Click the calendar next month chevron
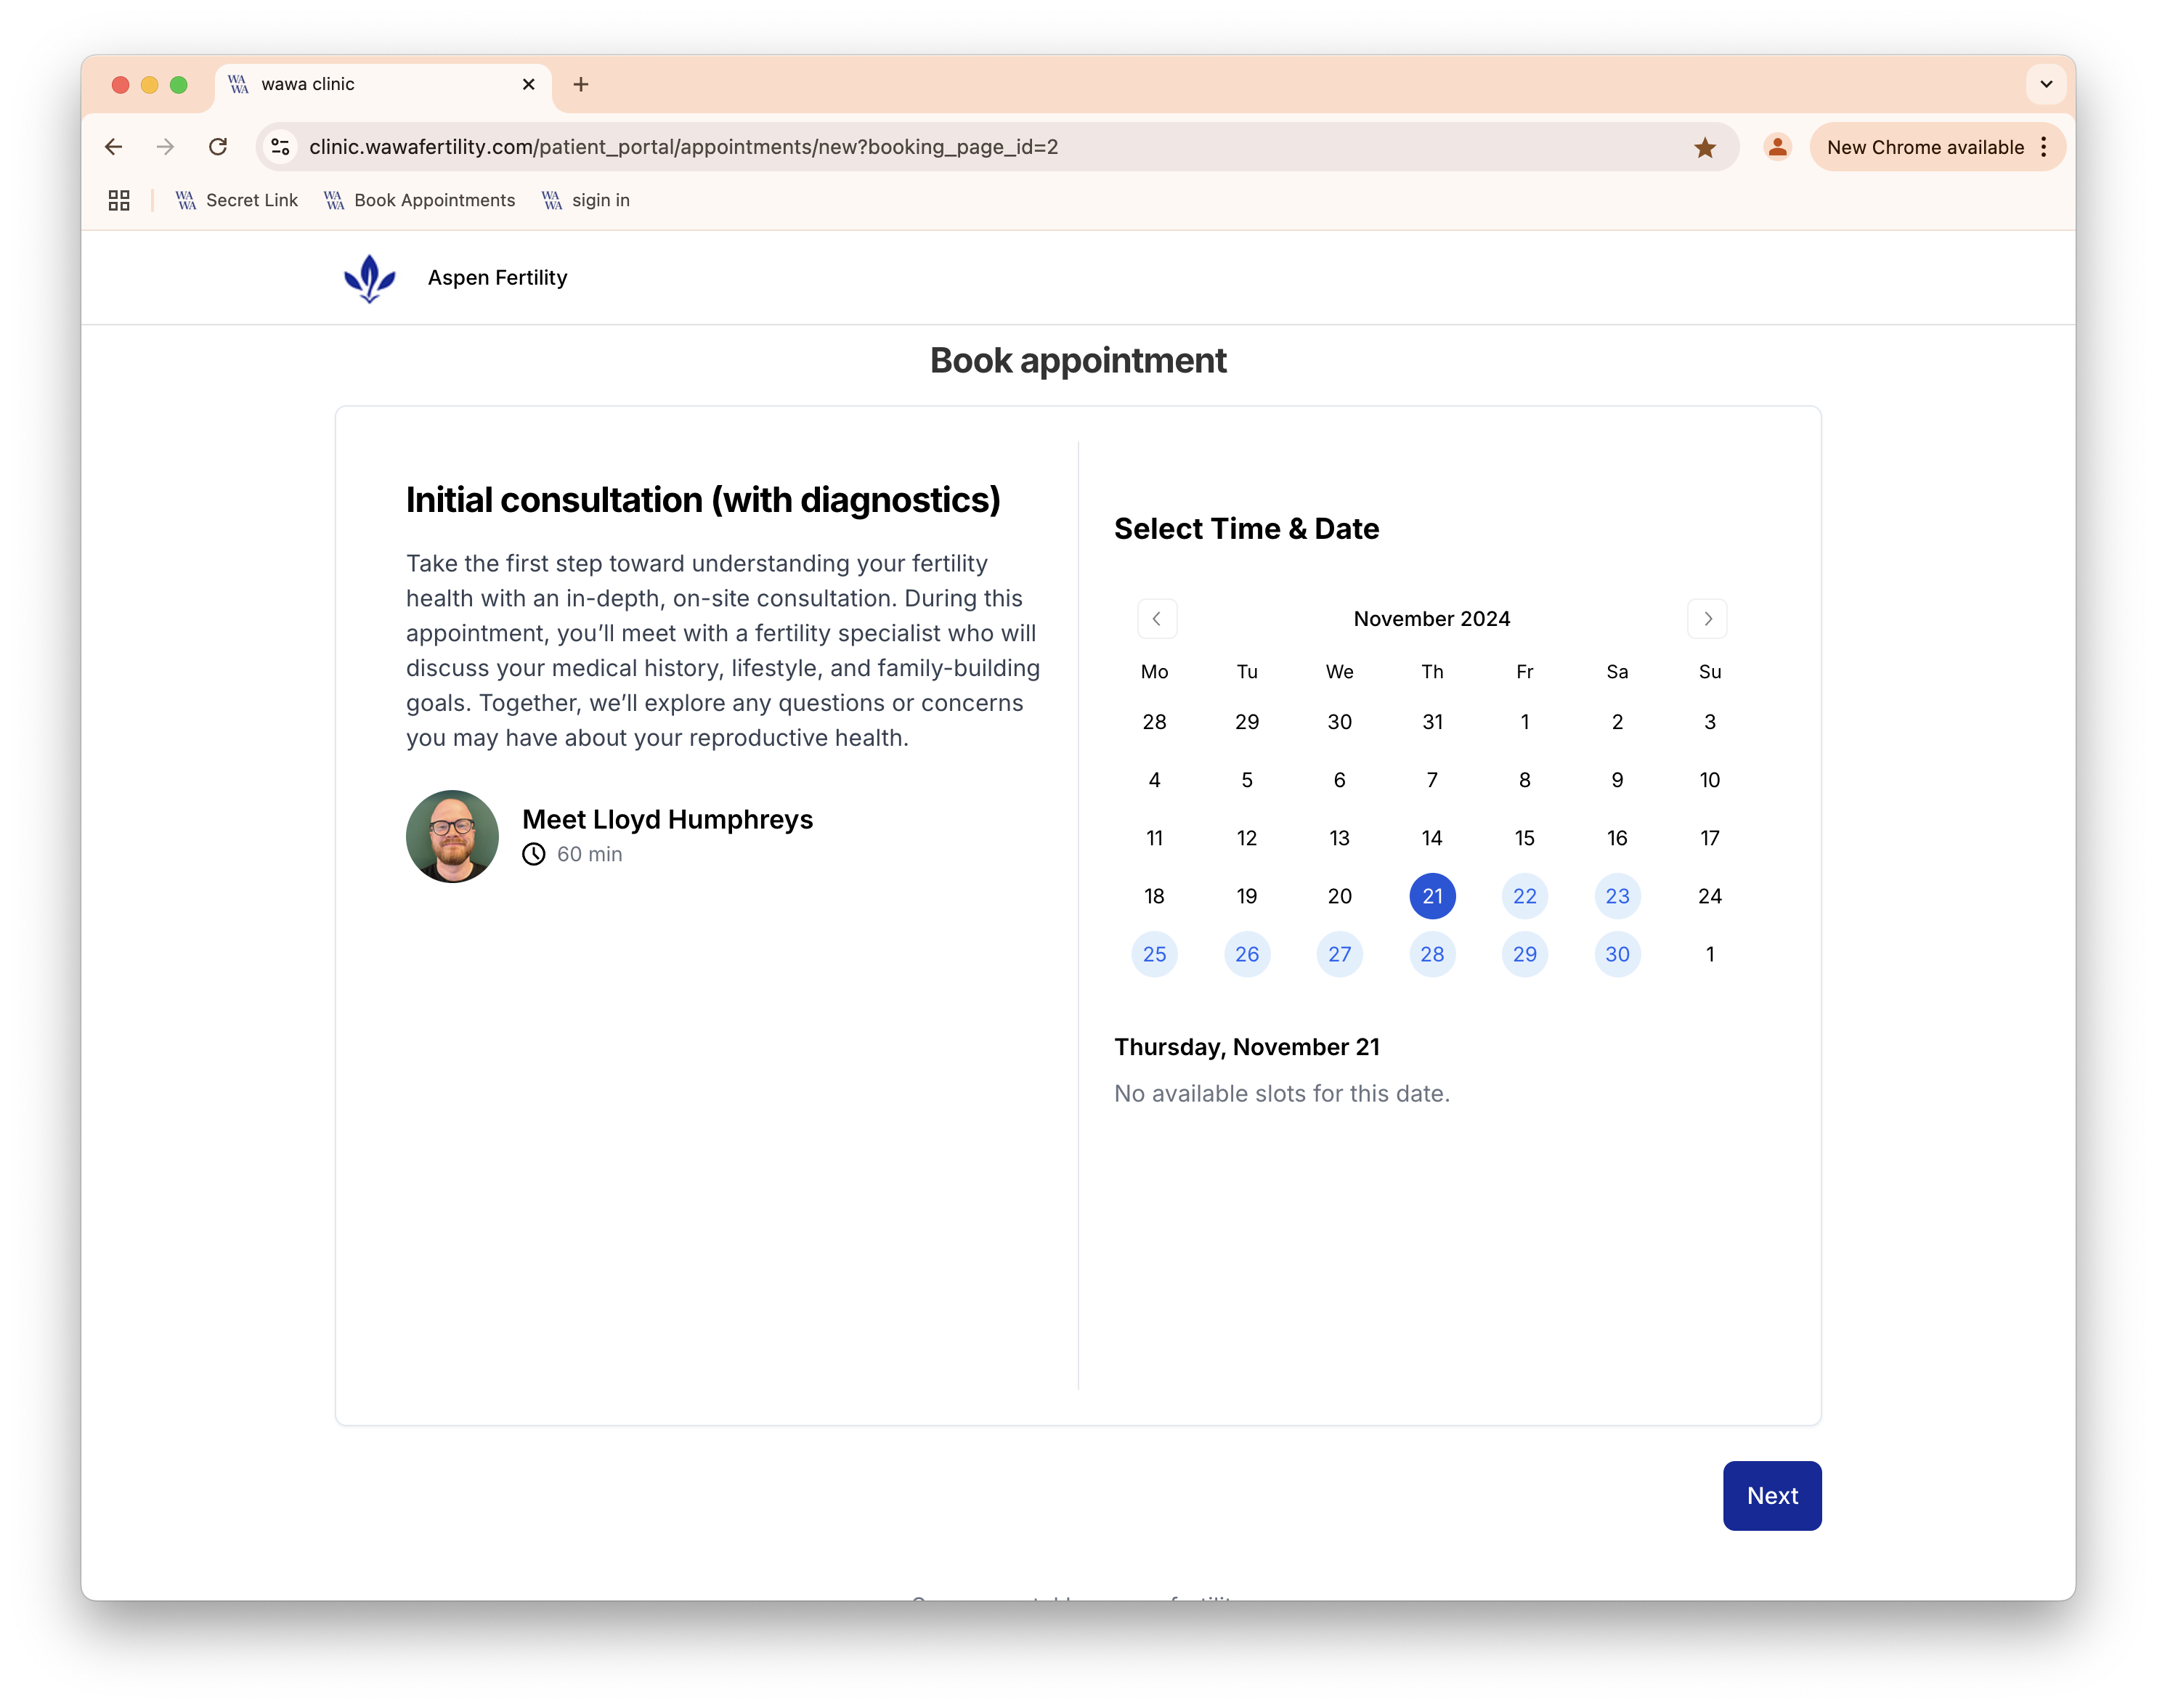Image resolution: width=2157 pixels, height=1708 pixels. pos(1705,618)
